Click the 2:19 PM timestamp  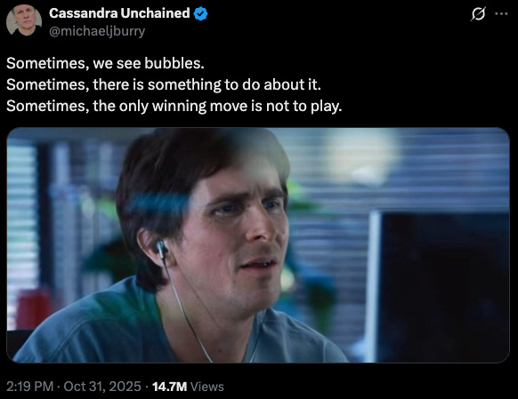click(29, 387)
